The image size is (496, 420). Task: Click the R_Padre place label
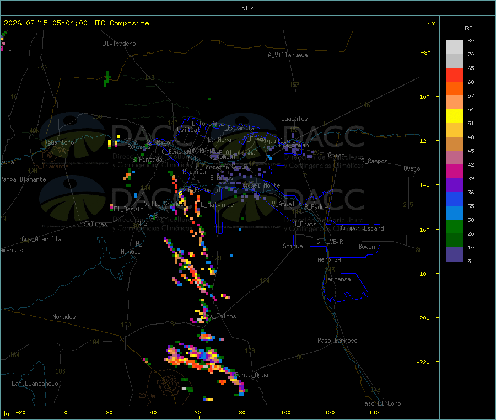[316, 207]
